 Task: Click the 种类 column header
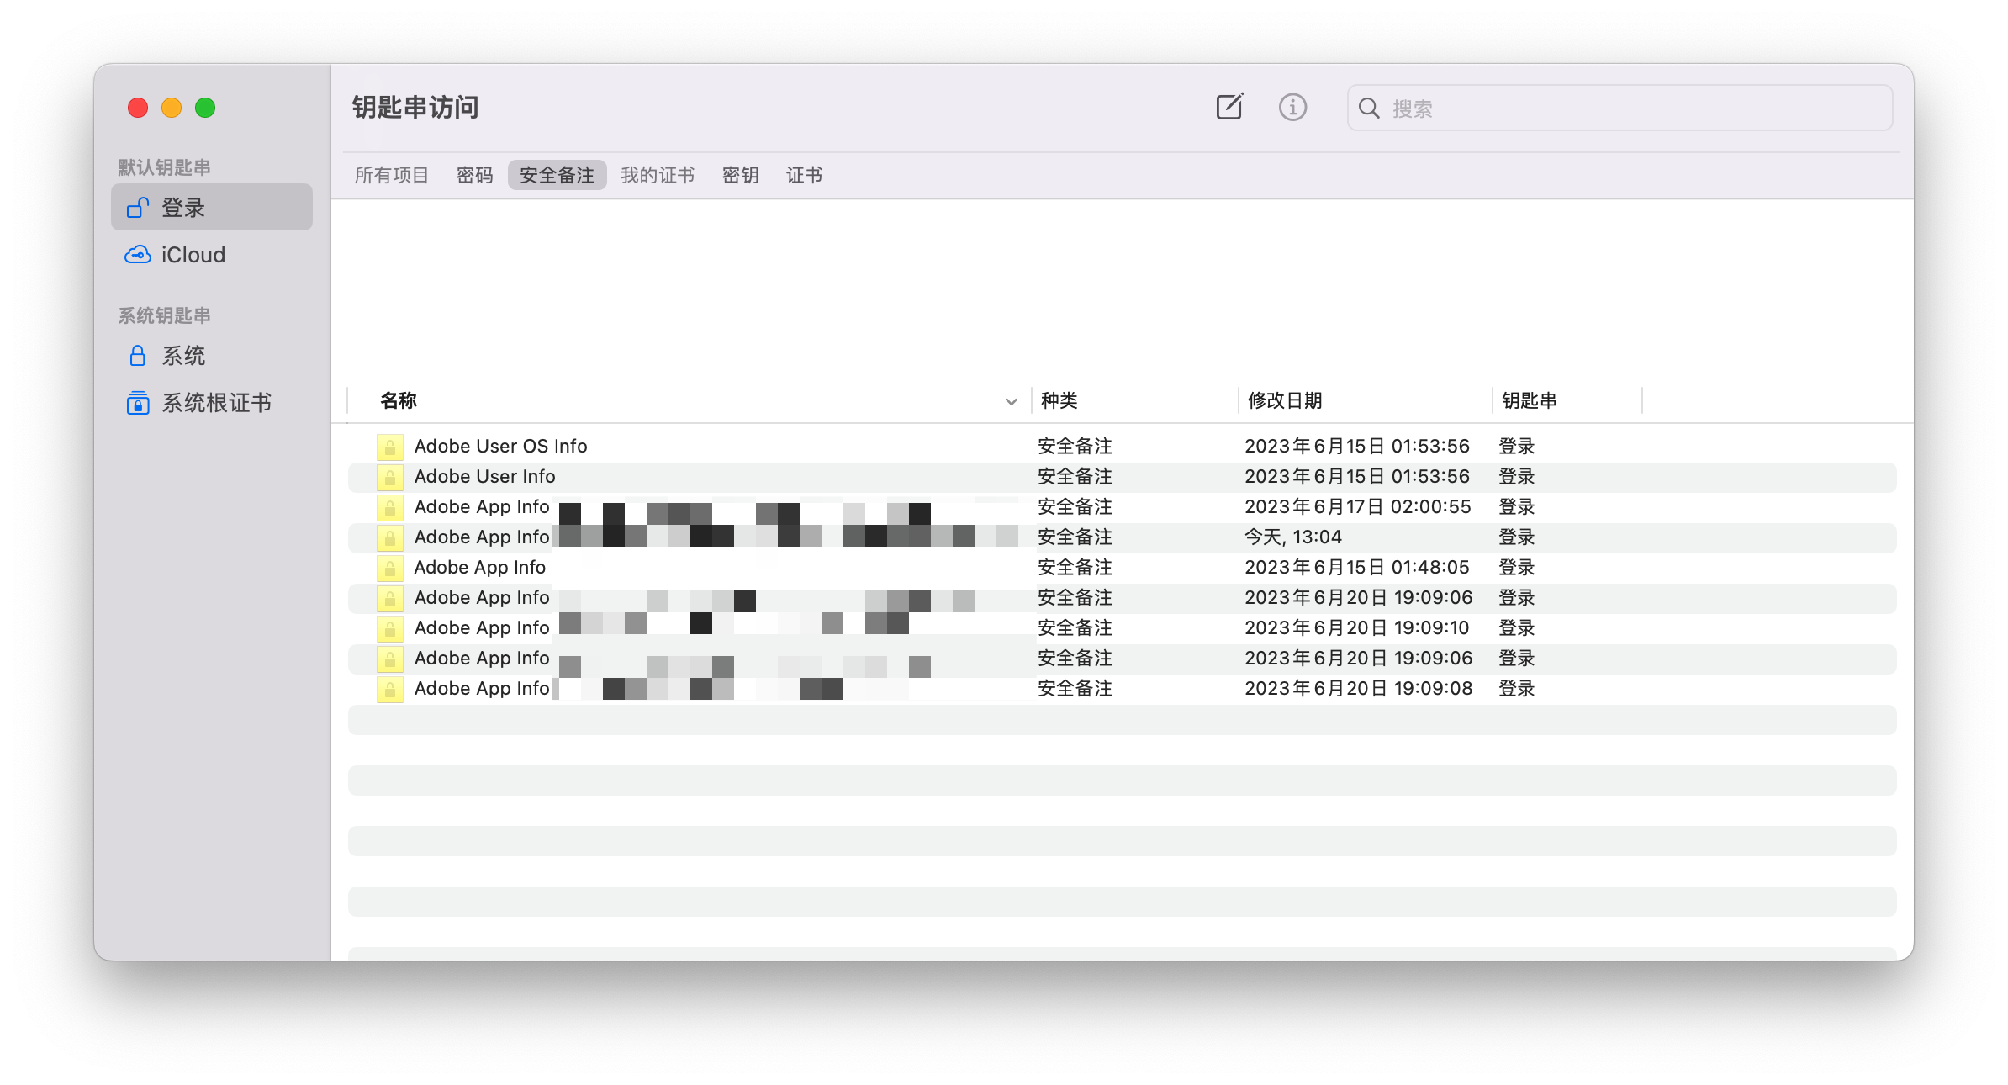(x=1059, y=401)
